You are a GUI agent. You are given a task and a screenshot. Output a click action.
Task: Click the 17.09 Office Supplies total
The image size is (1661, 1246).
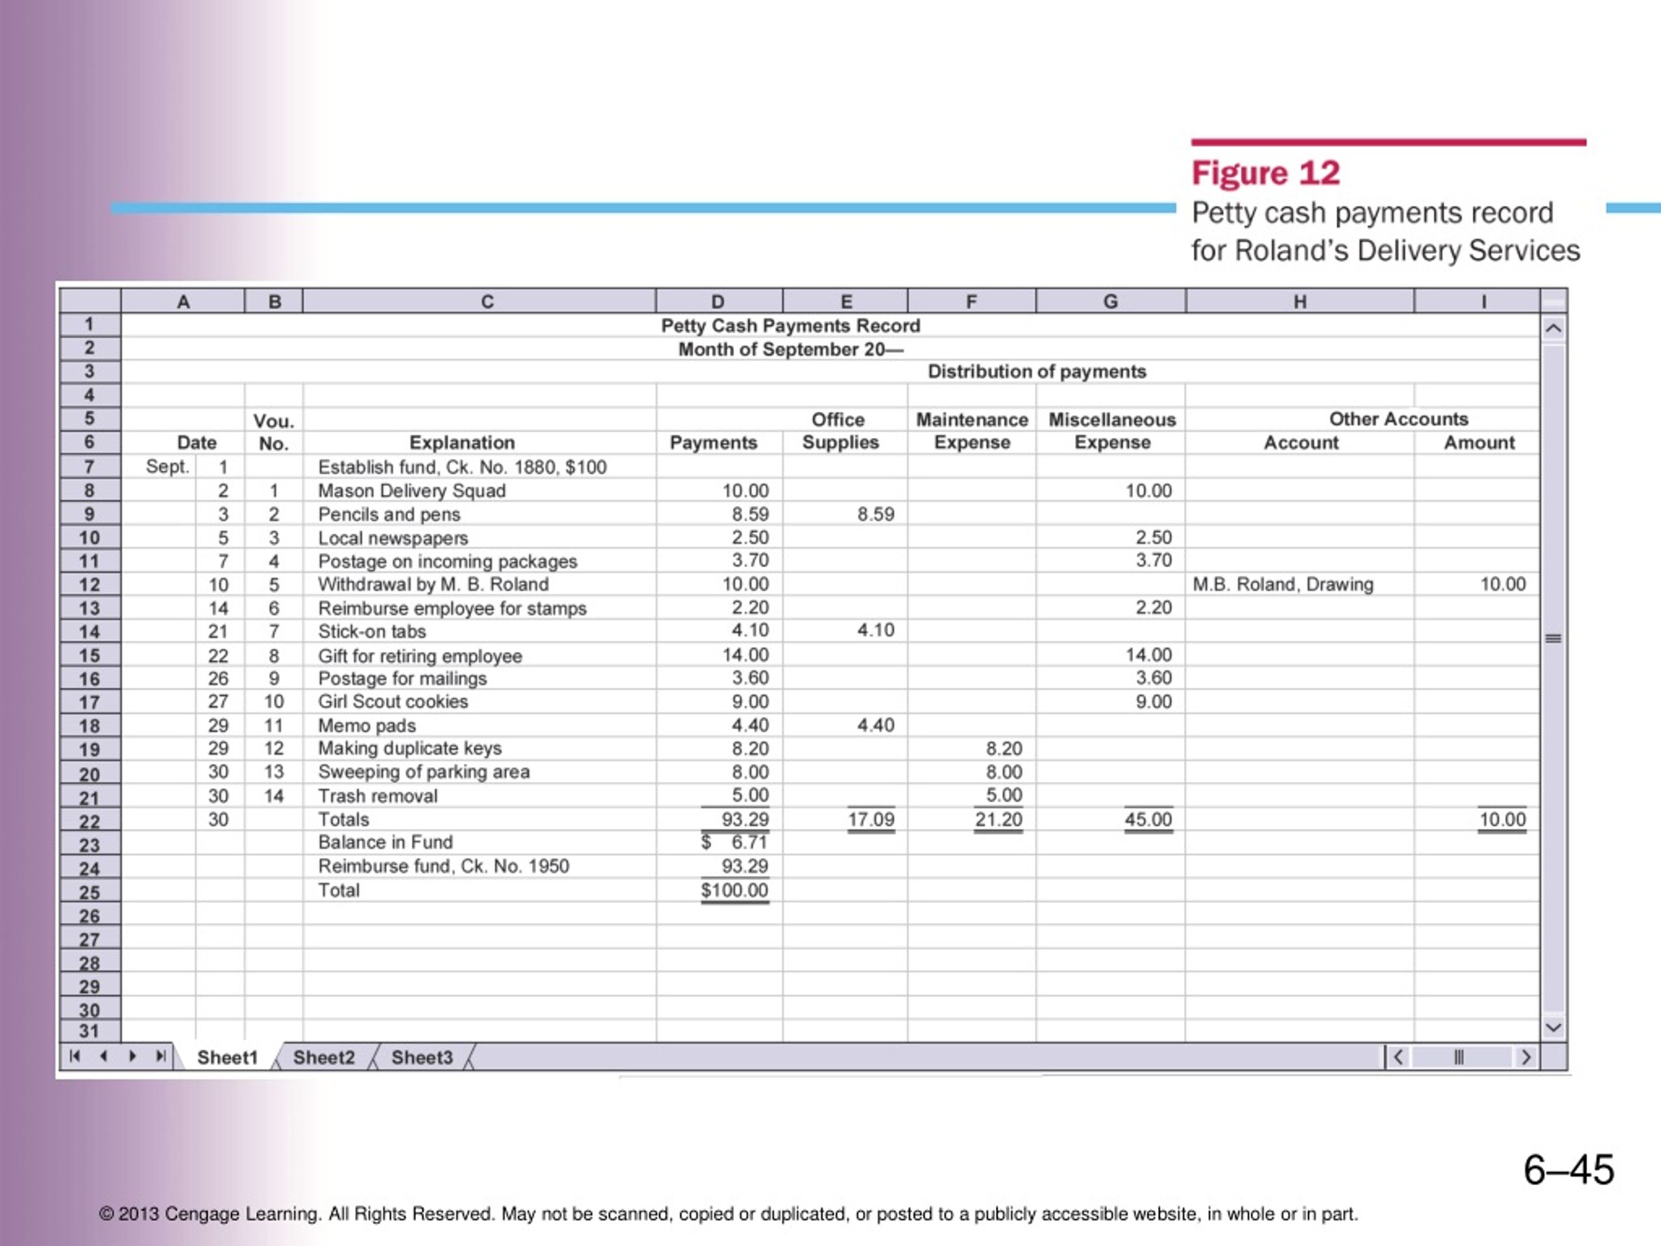point(871,820)
